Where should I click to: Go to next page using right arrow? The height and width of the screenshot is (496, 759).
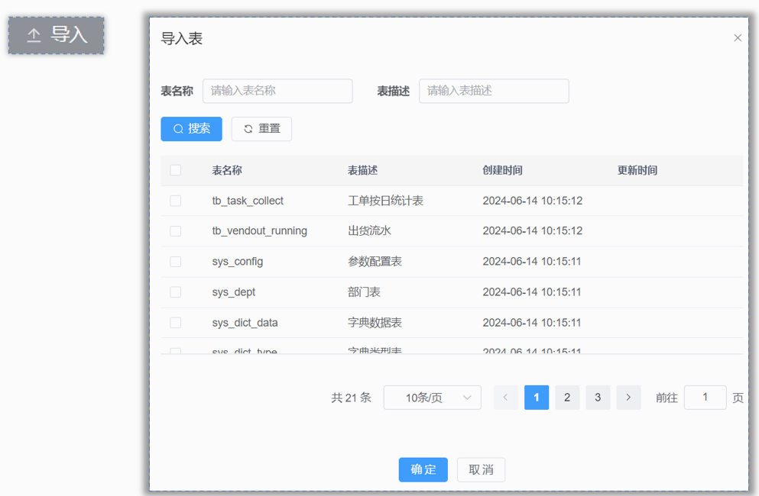click(x=628, y=398)
